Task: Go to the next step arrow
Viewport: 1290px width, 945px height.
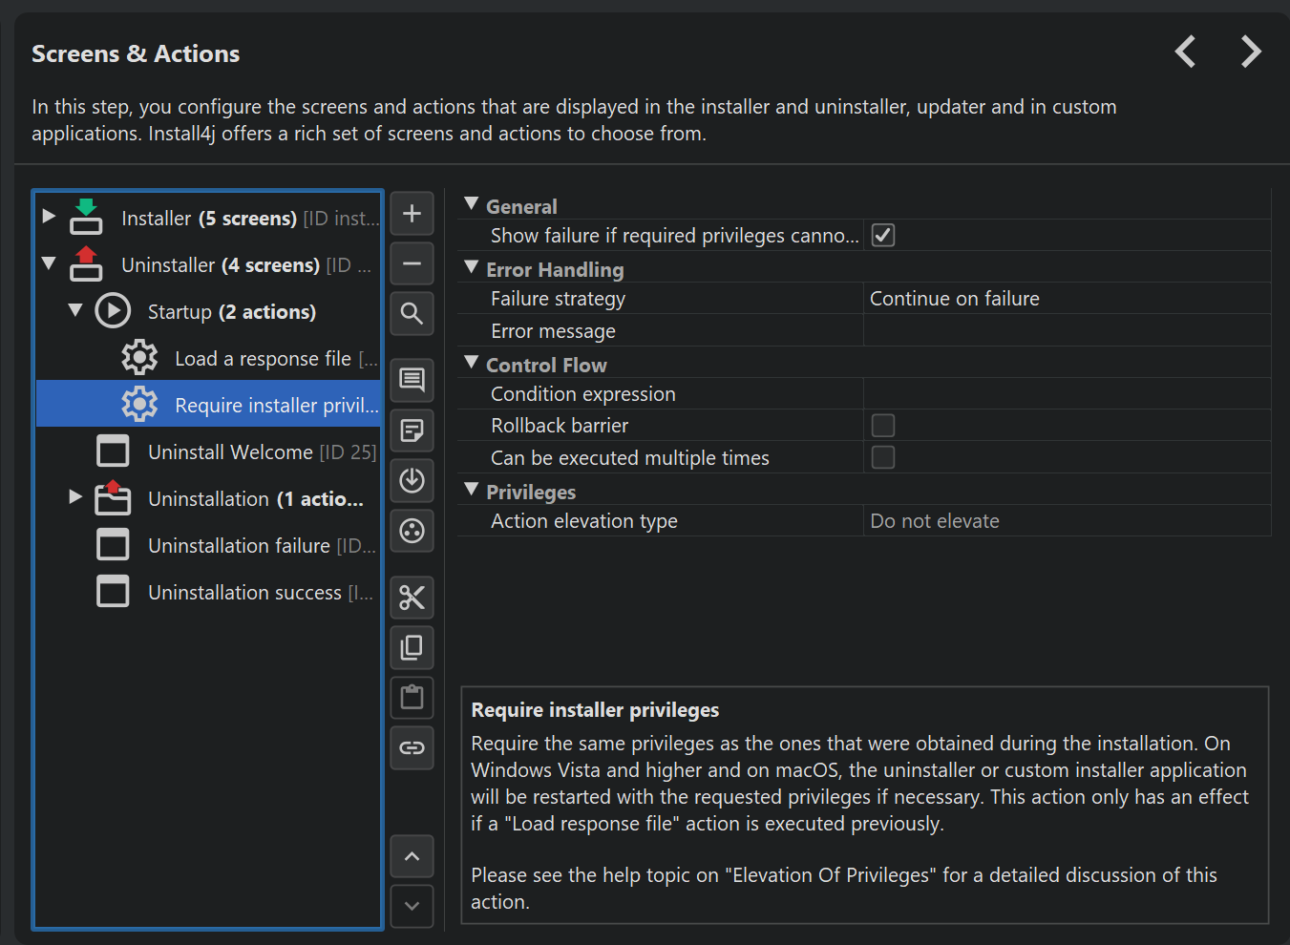Action: 1250,52
